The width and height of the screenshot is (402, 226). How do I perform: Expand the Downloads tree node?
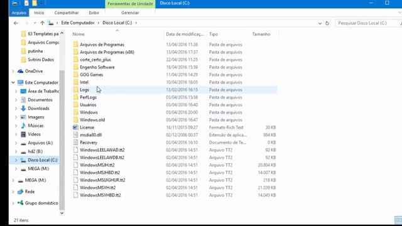click(16, 109)
